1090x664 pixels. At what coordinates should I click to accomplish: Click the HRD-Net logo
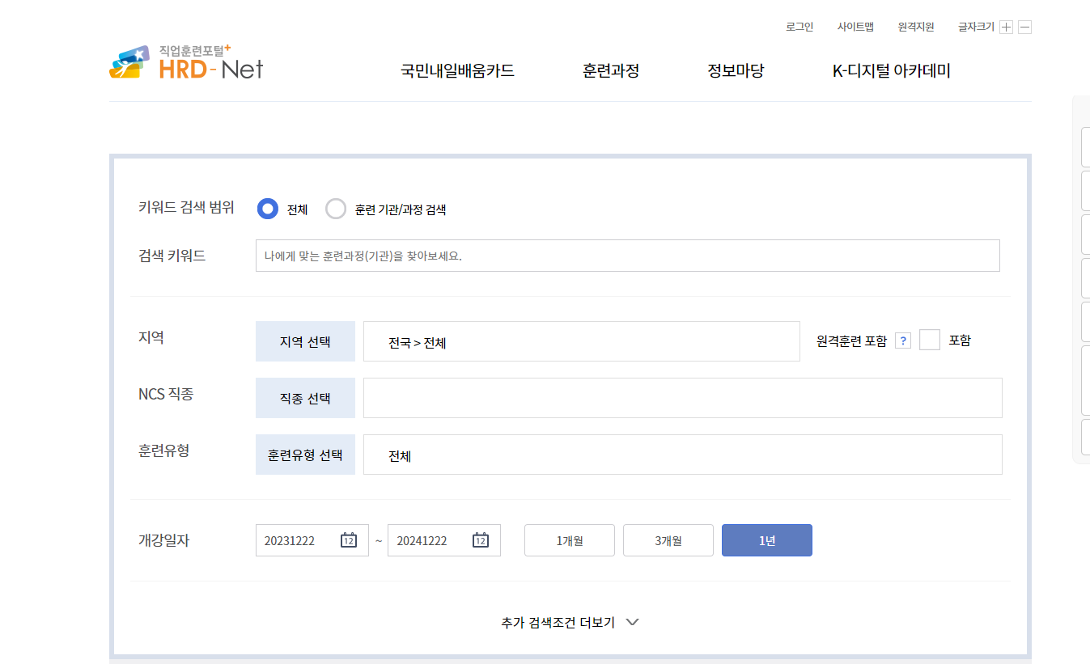point(186,62)
